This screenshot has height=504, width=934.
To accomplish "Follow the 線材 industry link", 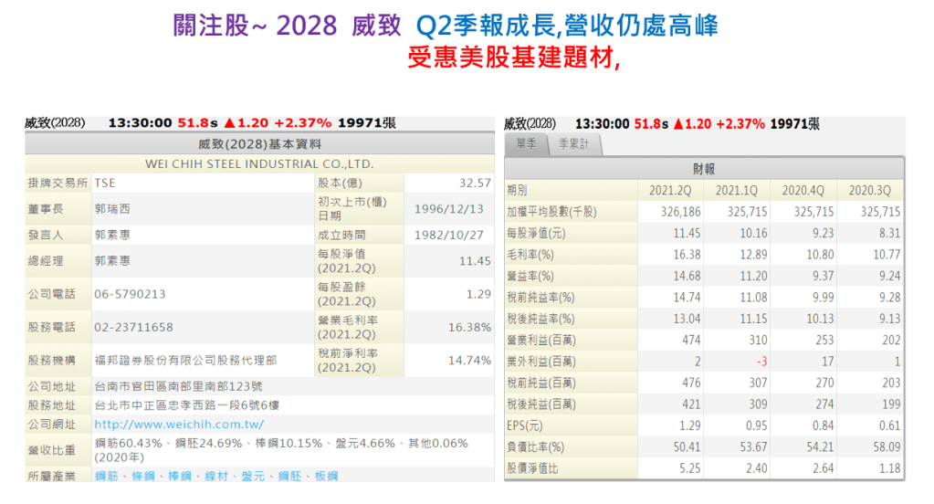I will click(x=215, y=476).
